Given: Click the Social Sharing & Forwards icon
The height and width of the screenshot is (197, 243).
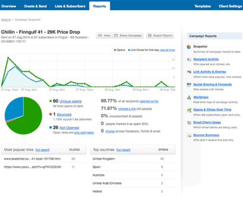Looking at the screenshot, I should click(x=189, y=85).
